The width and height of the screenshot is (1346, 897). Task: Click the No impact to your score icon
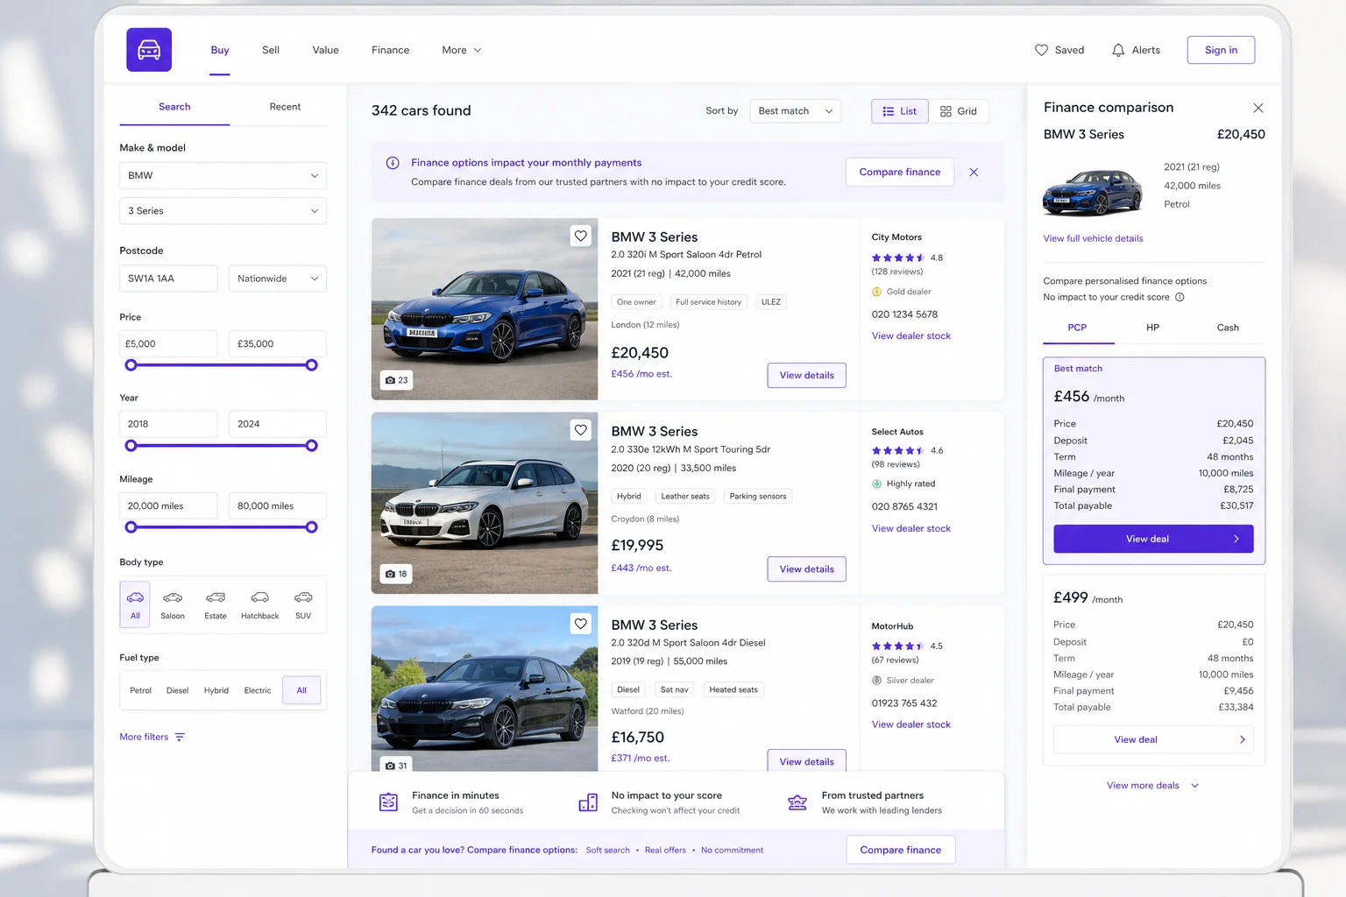tap(588, 802)
